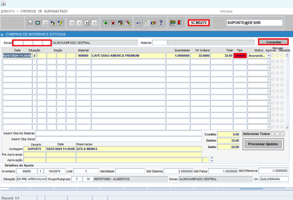Click the Save diskette icon in toolbar
The image size is (293, 200).
(x=30, y=23)
